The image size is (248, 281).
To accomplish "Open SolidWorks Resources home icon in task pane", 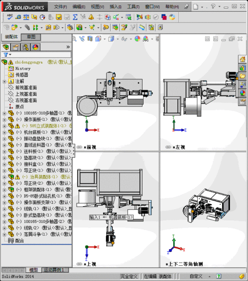I will pyautogui.click(x=242, y=59).
